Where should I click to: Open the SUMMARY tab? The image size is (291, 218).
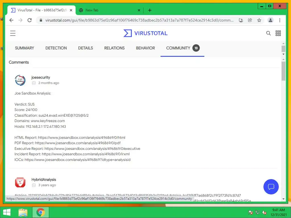24,48
